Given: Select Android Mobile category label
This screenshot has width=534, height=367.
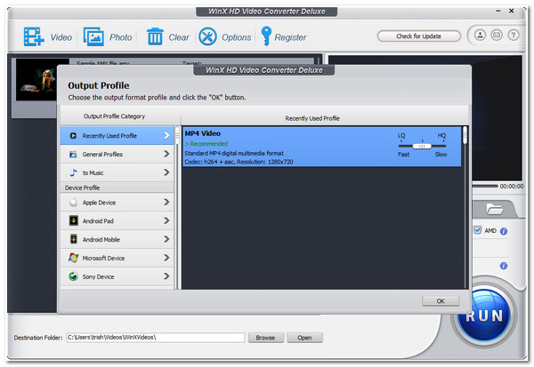Looking at the screenshot, I should coord(101,239).
